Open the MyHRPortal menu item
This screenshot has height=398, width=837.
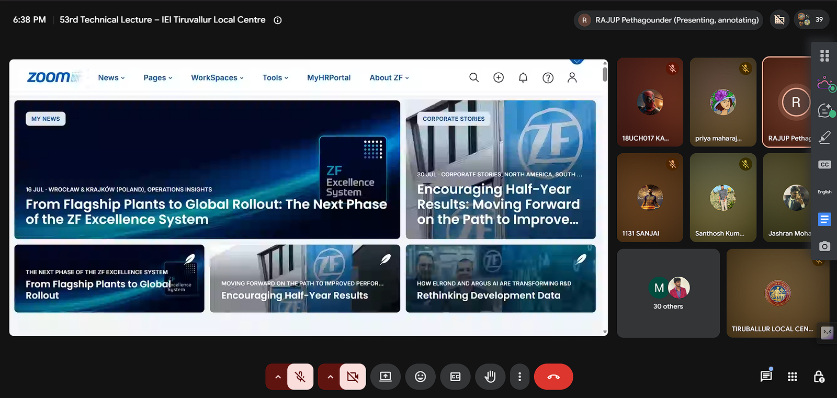coord(329,77)
